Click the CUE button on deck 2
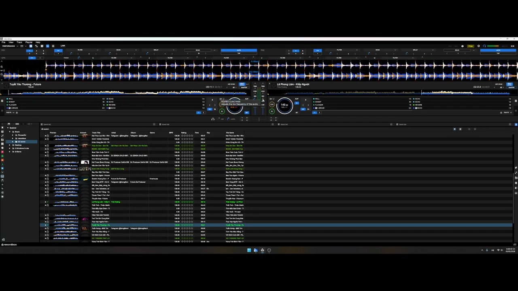This screenshot has width=518, height=291. click(x=272, y=105)
